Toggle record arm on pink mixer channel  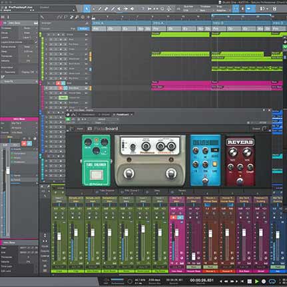174,217
